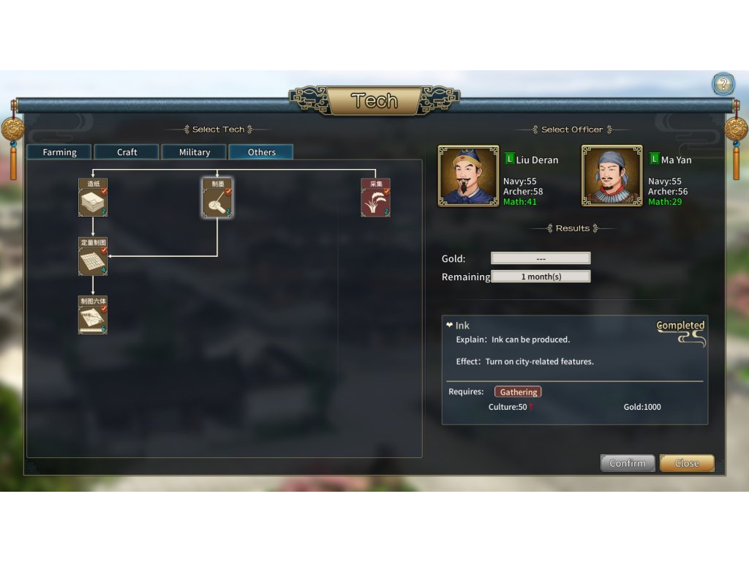Open the Military tab
This screenshot has height=562, width=749.
pos(195,152)
